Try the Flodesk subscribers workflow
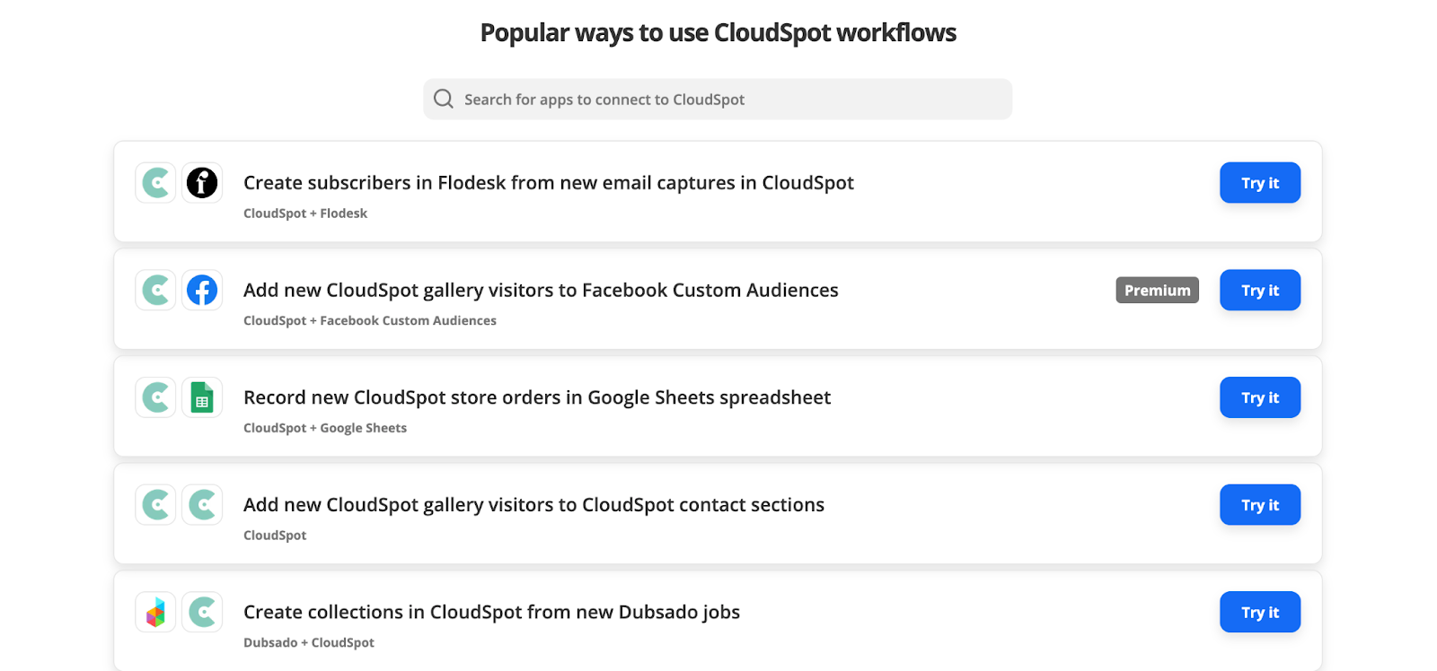 click(1260, 183)
